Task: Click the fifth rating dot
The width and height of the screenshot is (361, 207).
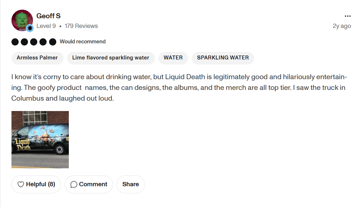Action: (53, 42)
